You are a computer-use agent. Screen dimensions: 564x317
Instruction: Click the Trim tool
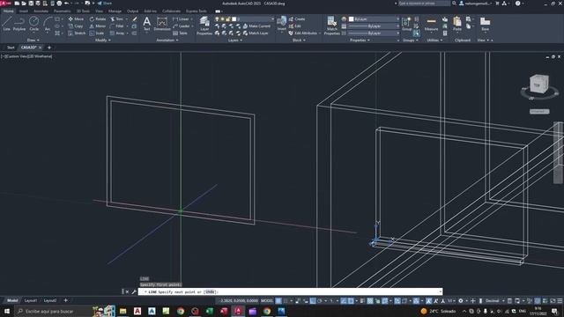tap(116, 18)
